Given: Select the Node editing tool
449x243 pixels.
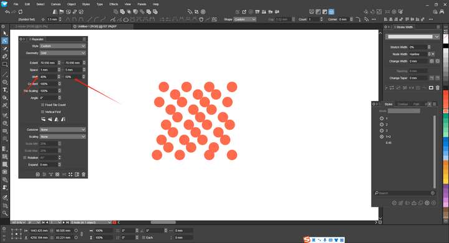Looking at the screenshot, I should (x=4, y=41).
